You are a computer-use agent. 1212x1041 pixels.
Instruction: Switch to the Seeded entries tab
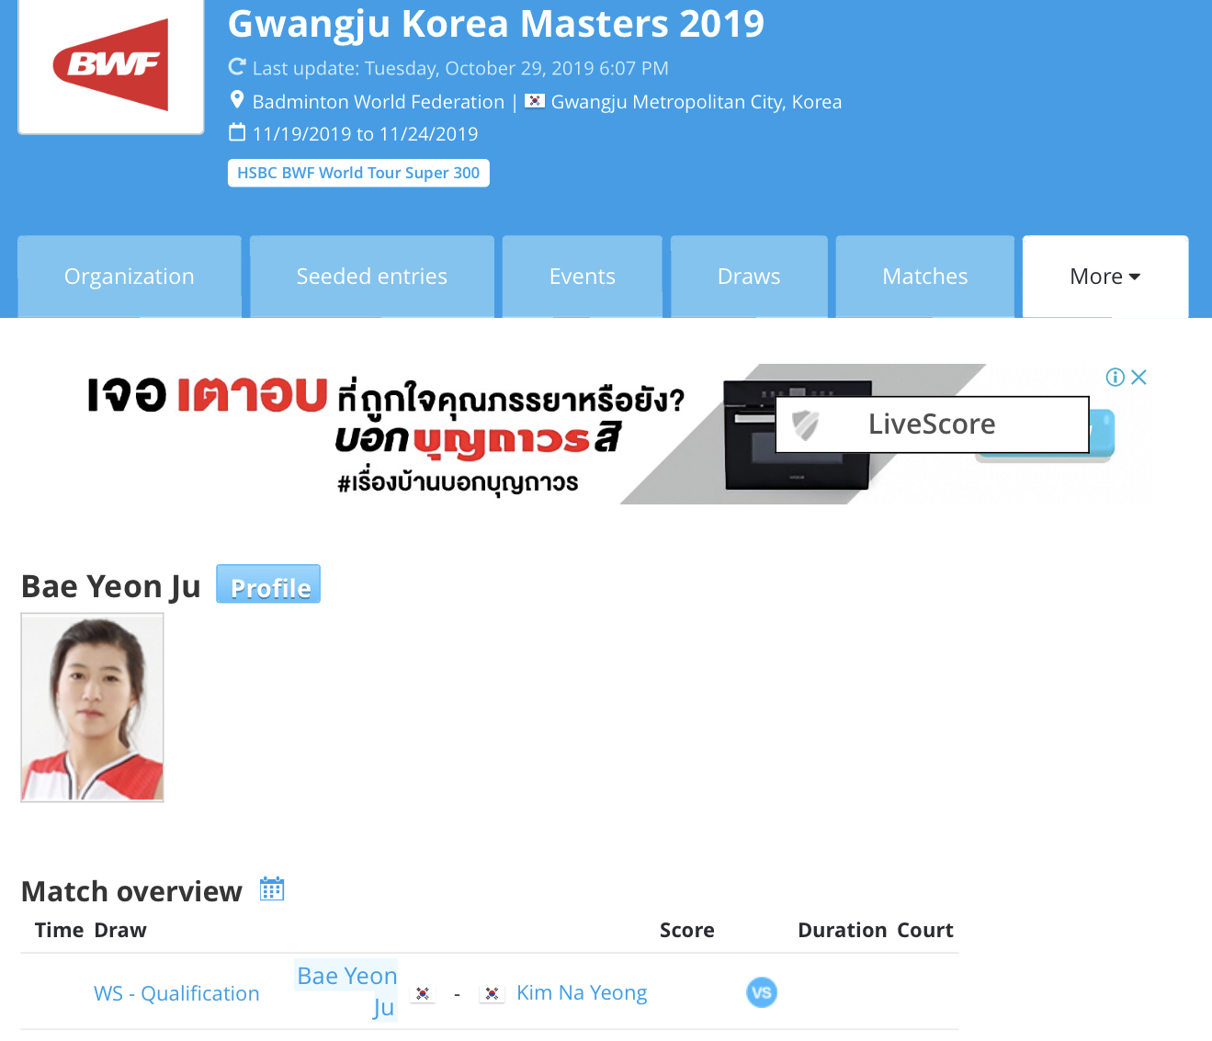[372, 277]
